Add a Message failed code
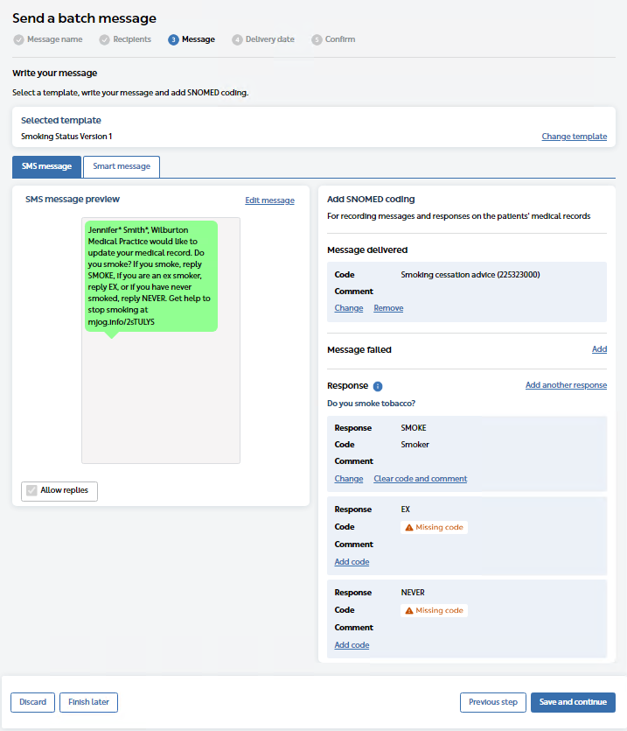This screenshot has height=731, width=627. [599, 349]
